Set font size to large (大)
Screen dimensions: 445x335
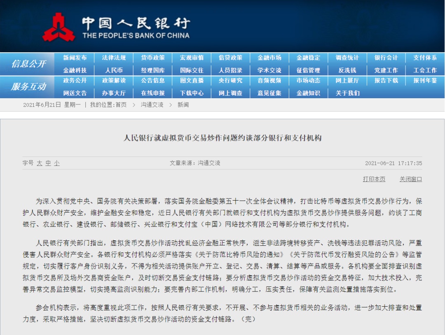(39, 163)
